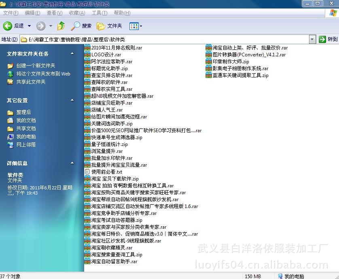339x279 pixels.
Task: Open the 工具(T) menu
Action: pos(99,13)
